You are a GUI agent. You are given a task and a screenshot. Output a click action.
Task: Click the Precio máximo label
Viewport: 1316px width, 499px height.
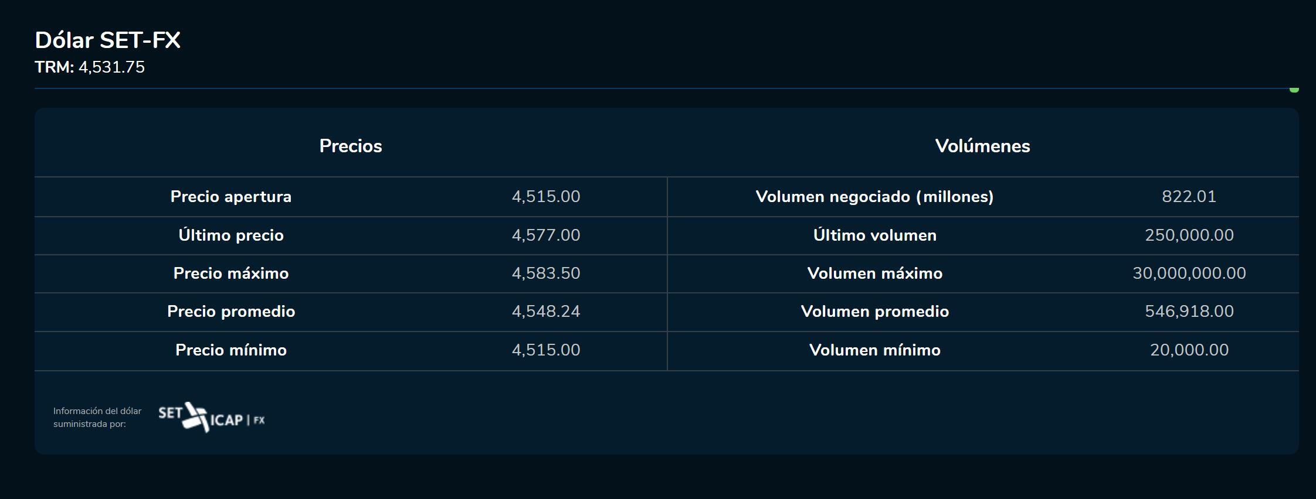(231, 274)
